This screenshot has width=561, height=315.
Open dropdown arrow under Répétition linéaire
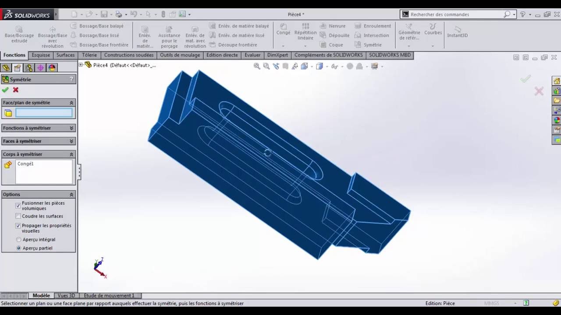[305, 46]
